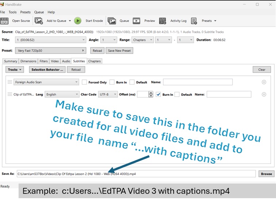The height and width of the screenshot is (200, 276).
Task: Click the Presets toolbar icon
Action: coord(194,21)
